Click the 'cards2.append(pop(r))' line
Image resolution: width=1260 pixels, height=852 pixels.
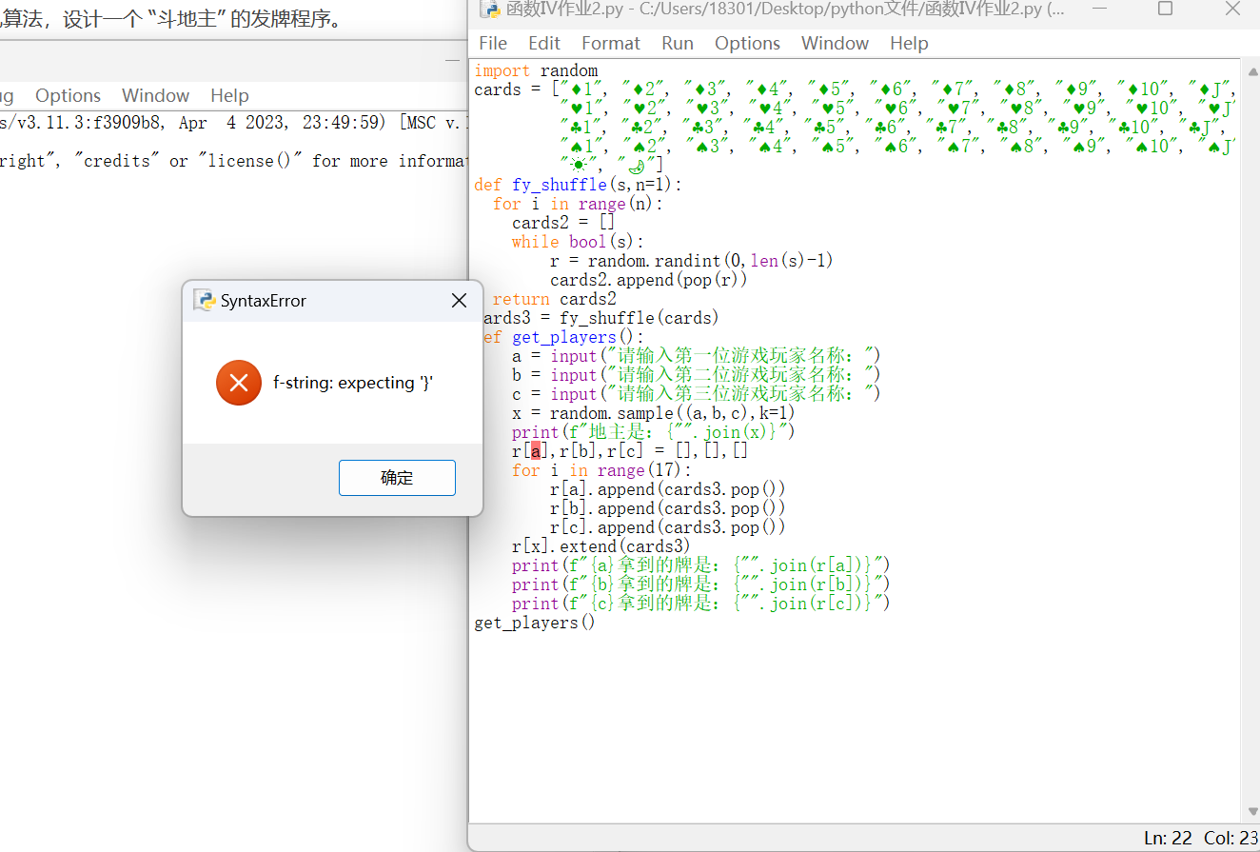tap(649, 280)
